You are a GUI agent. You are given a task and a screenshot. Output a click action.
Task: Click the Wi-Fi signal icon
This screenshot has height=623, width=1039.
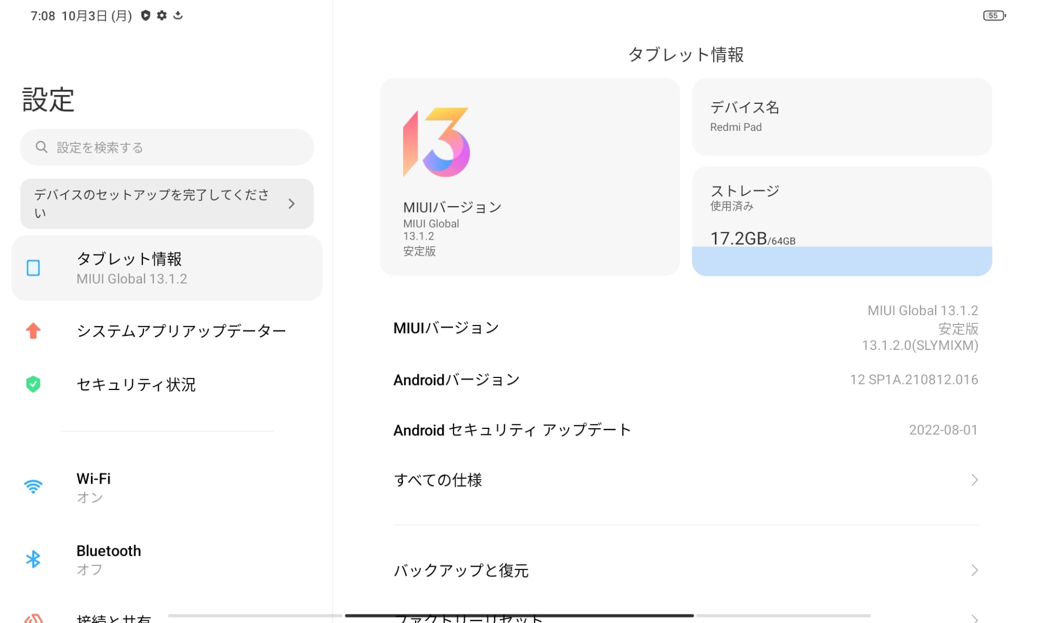(34, 486)
